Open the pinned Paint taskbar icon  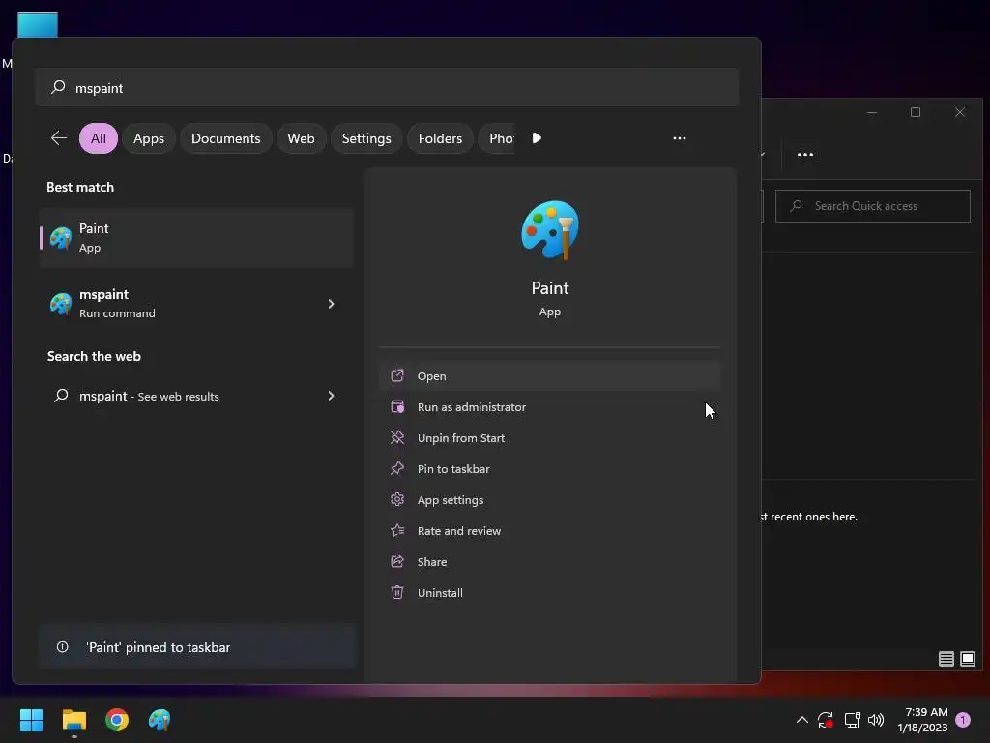tap(160, 720)
